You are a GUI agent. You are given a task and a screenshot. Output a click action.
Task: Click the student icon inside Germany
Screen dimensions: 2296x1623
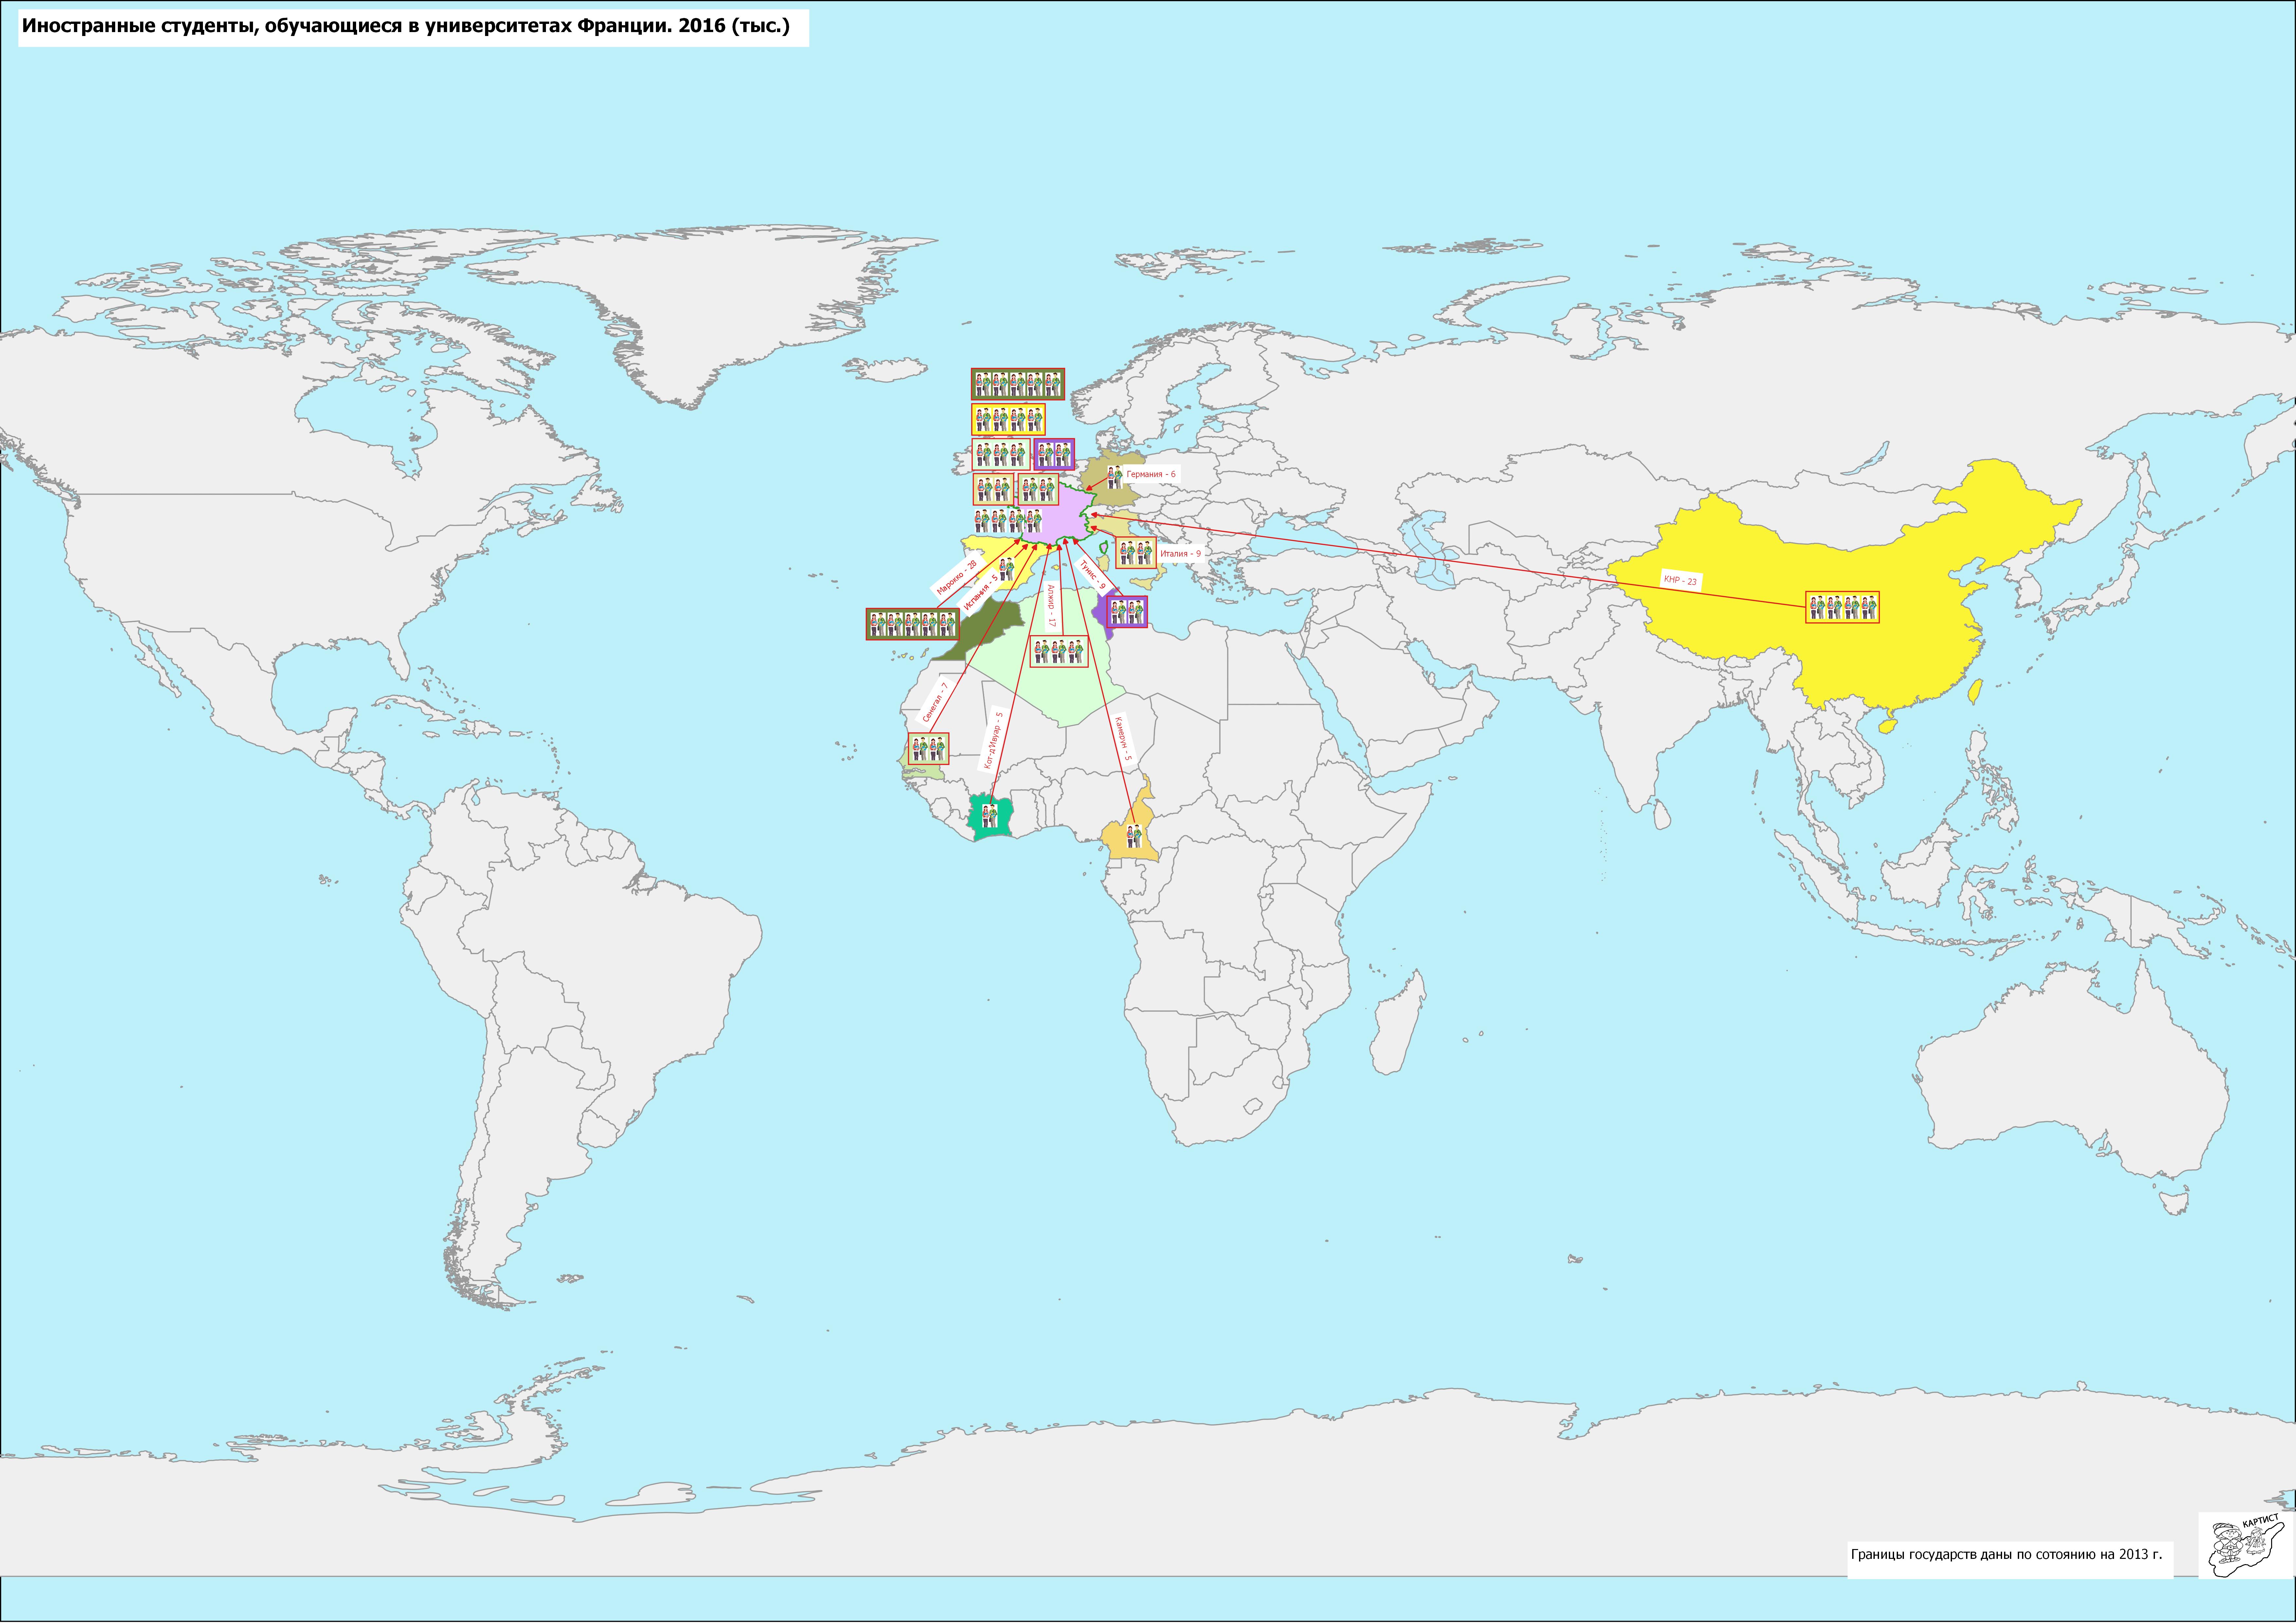point(1114,477)
